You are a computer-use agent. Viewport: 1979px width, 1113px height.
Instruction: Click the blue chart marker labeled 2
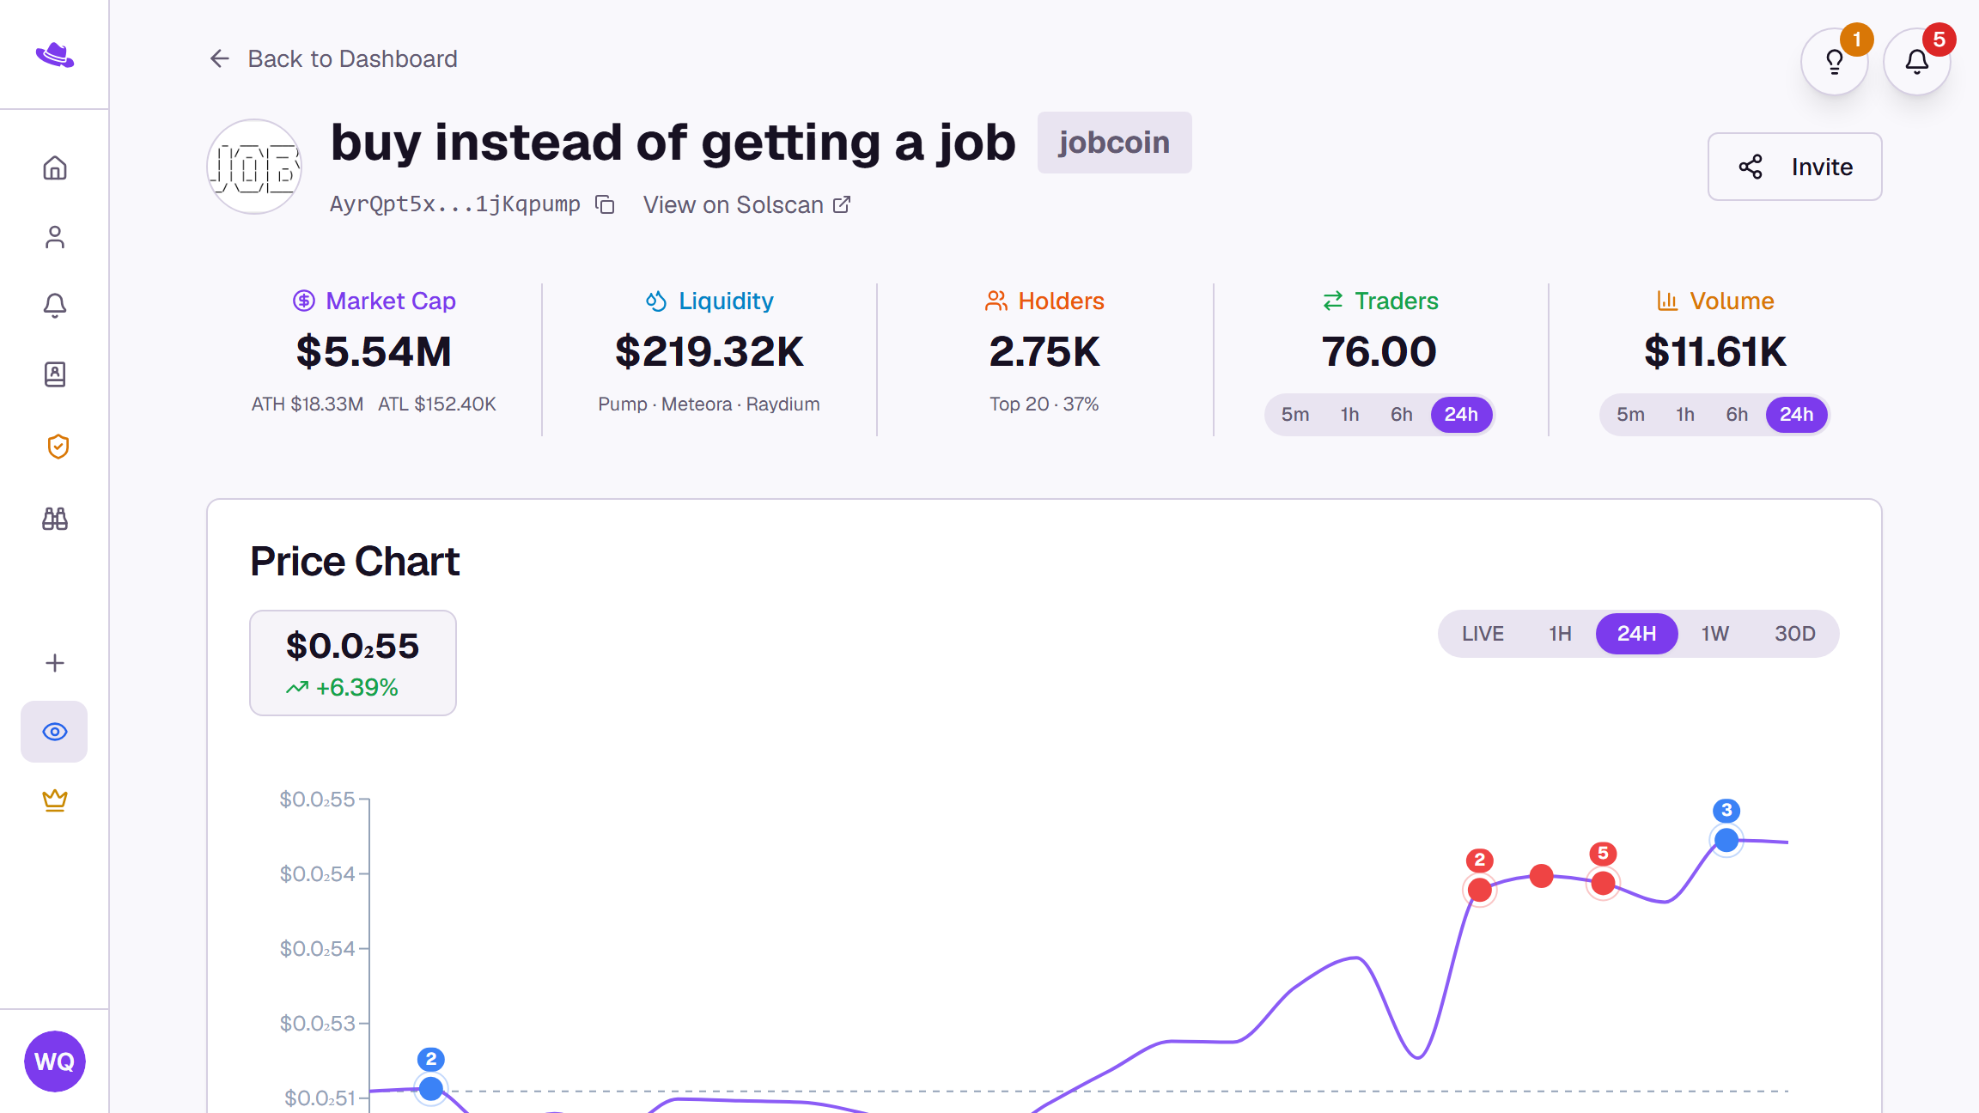tap(431, 1089)
